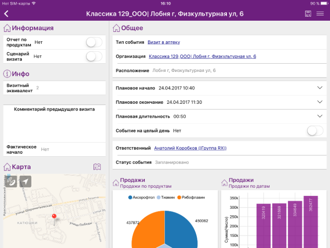Click the blue pie slice 450062

tap(181, 230)
